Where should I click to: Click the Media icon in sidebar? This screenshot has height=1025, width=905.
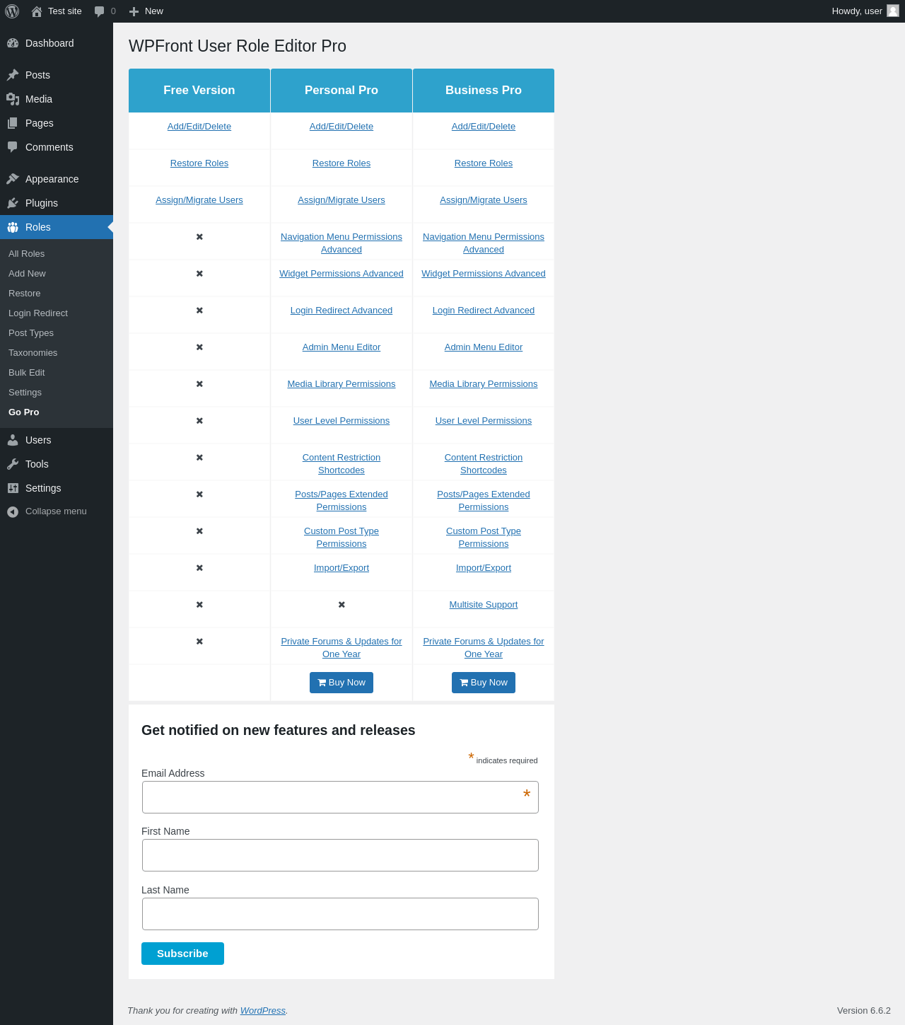(13, 99)
